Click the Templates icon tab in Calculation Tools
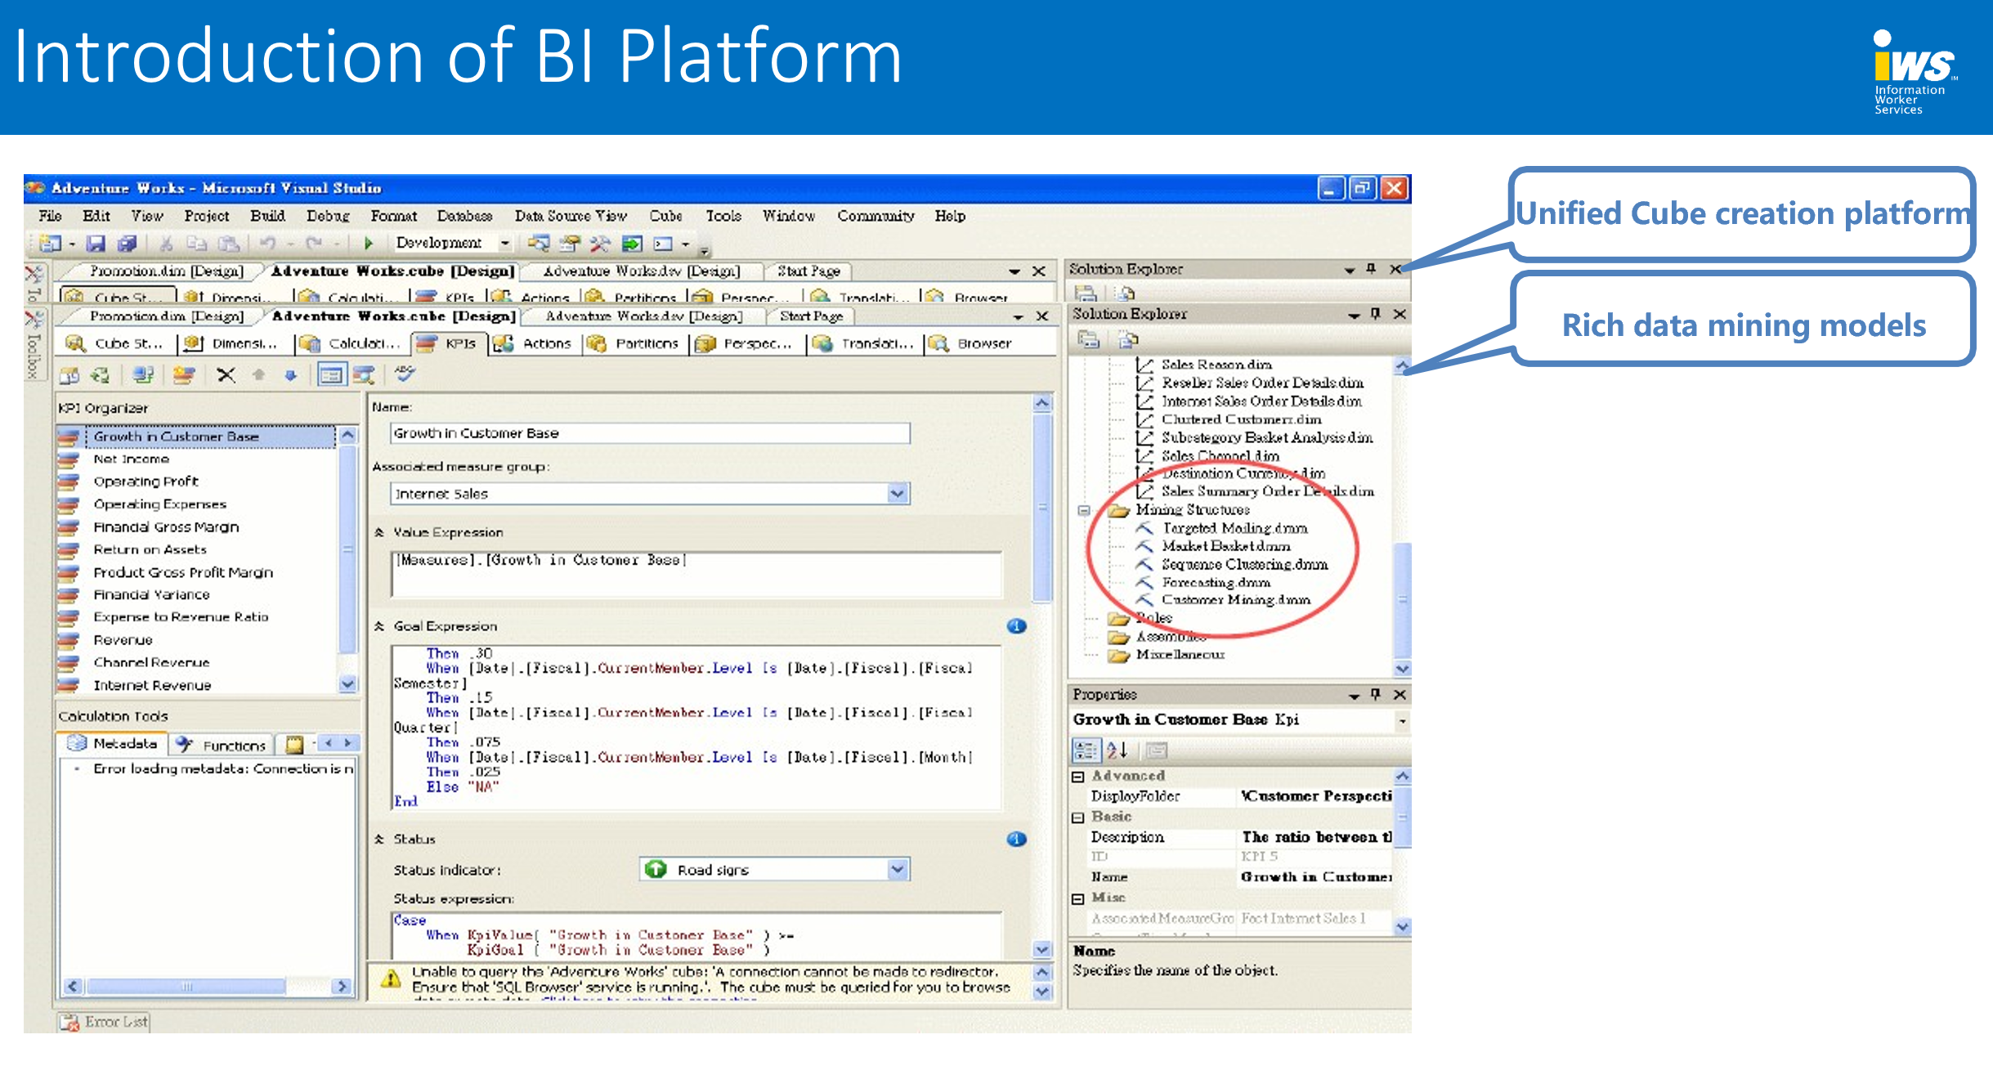The width and height of the screenshot is (1993, 1075). 294,745
